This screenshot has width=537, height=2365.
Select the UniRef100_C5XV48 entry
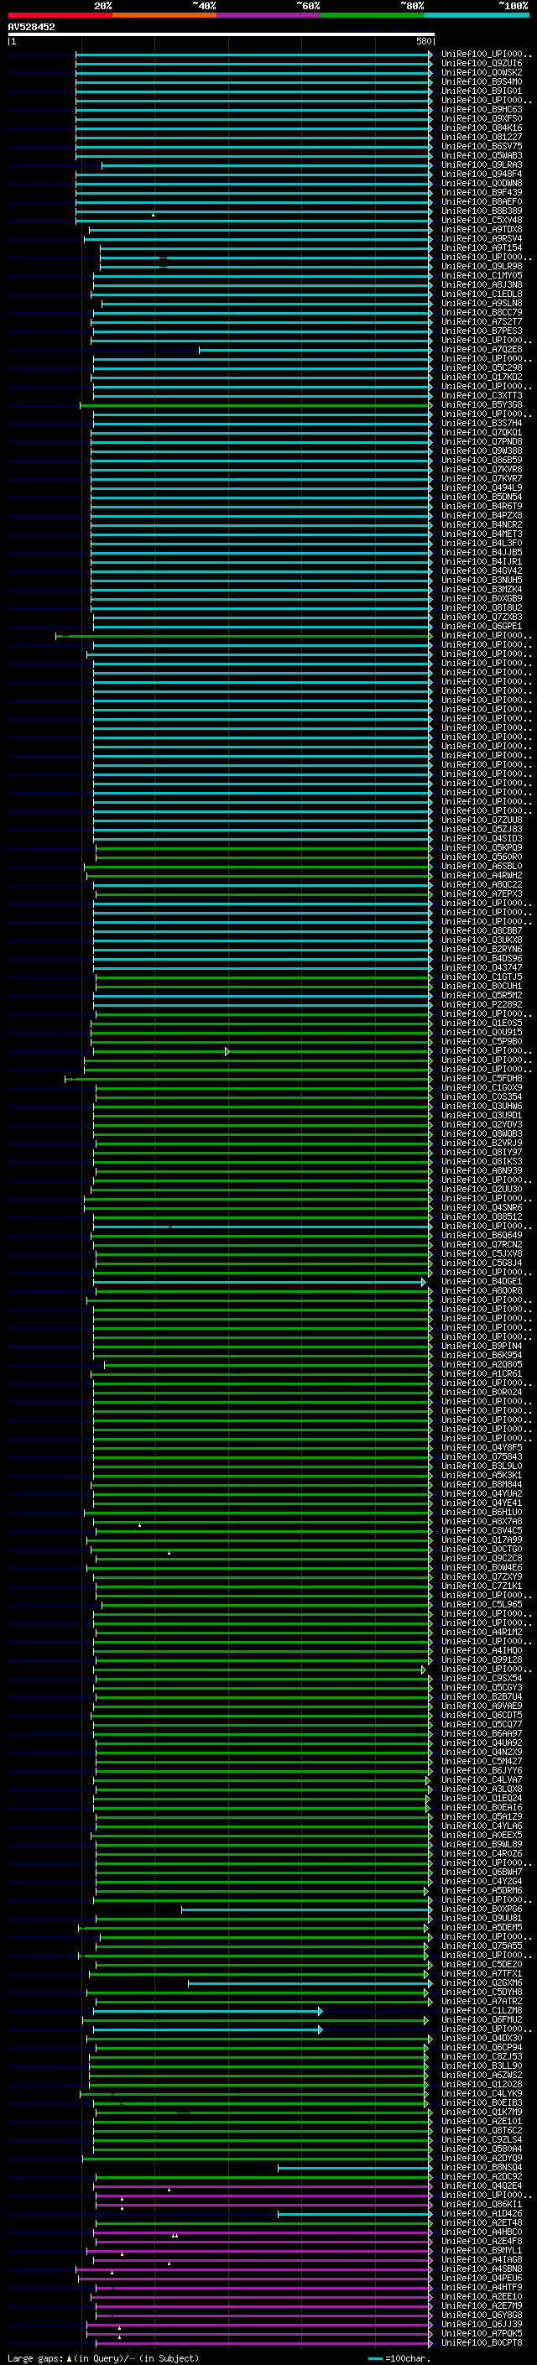click(x=481, y=221)
